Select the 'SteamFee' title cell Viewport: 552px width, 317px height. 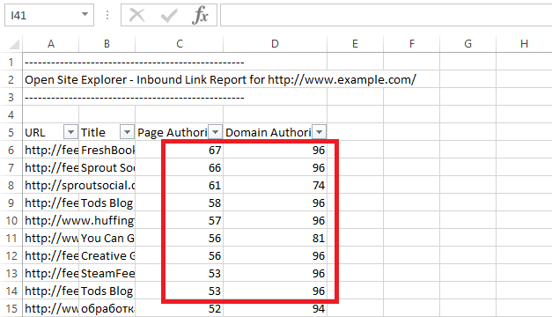pyautogui.click(x=107, y=273)
